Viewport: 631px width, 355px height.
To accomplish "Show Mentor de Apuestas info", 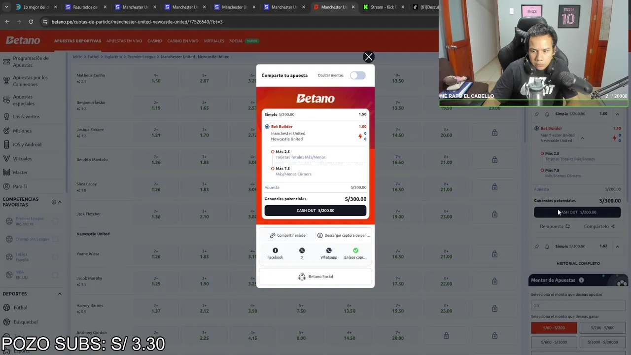I will 581,280.
